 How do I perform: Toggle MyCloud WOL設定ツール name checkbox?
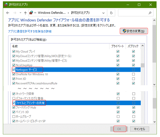pyautogui.click(x=14, y=56)
